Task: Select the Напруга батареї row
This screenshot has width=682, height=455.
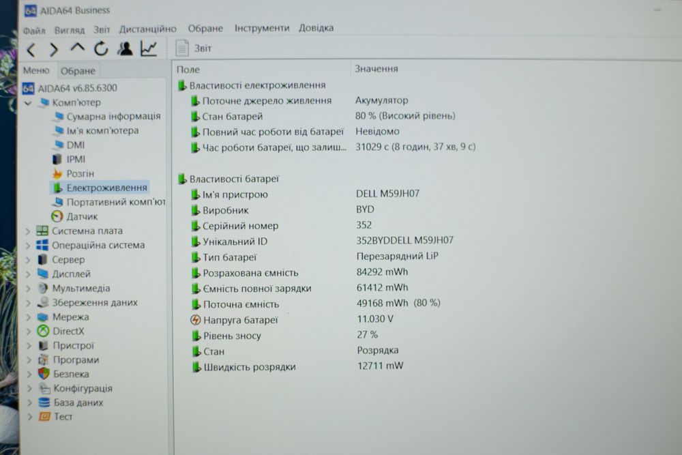Action: click(292, 319)
